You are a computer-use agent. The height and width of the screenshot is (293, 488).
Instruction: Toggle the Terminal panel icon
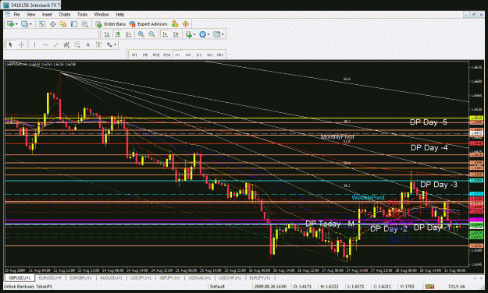click(73, 24)
